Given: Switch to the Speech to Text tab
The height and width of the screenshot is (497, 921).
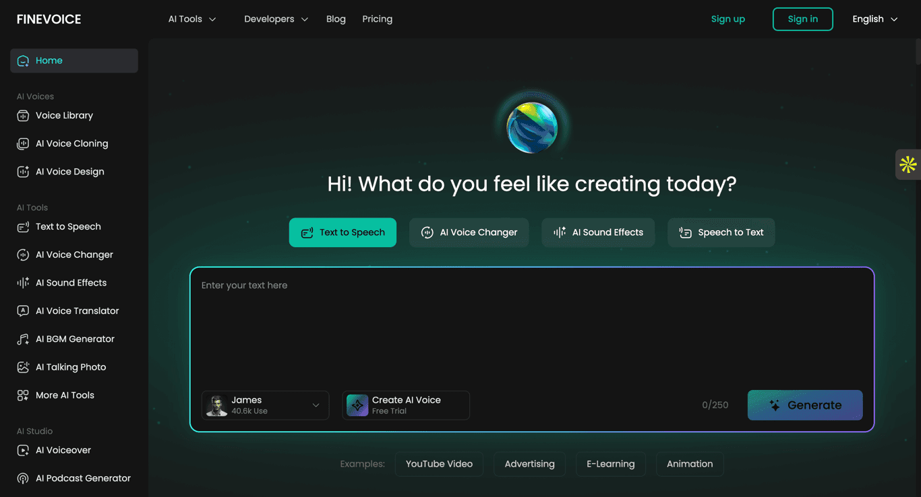Looking at the screenshot, I should (721, 232).
